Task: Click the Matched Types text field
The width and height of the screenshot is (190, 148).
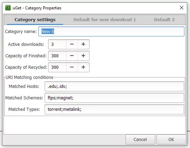Action: pyautogui.click(x=114, y=109)
